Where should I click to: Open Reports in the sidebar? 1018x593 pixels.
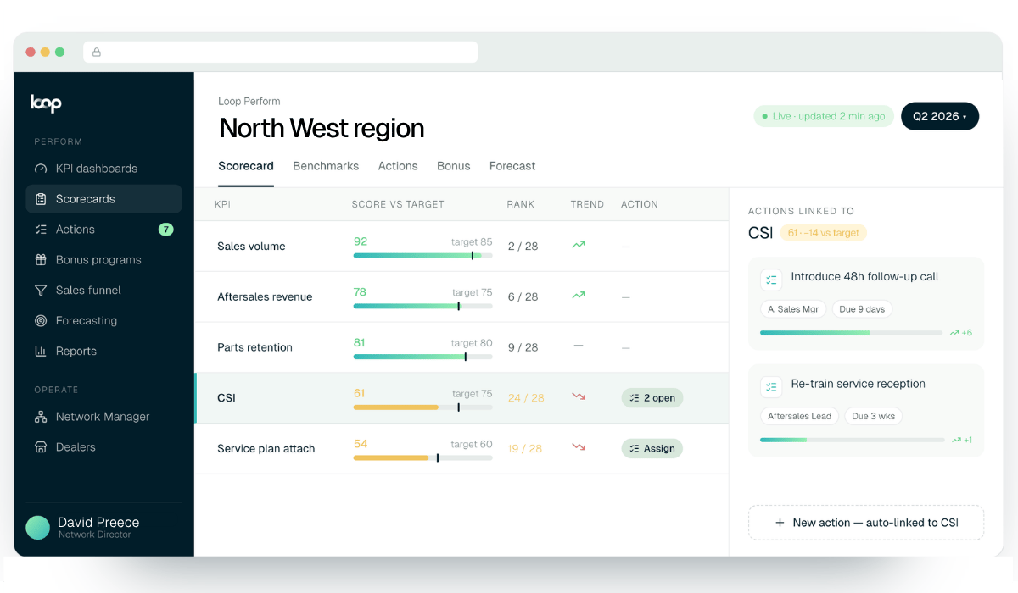(103, 352)
